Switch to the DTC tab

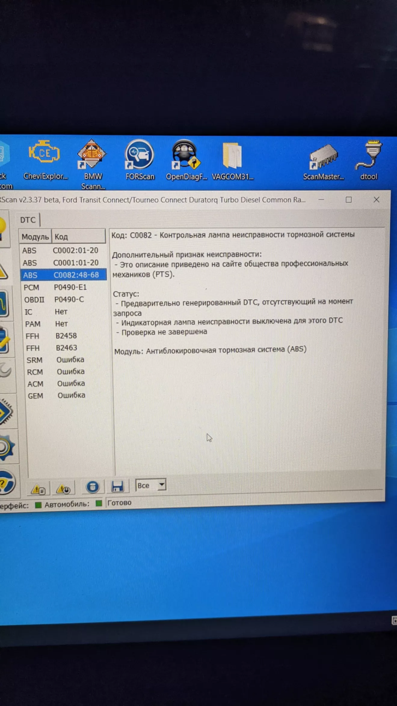[28, 220]
